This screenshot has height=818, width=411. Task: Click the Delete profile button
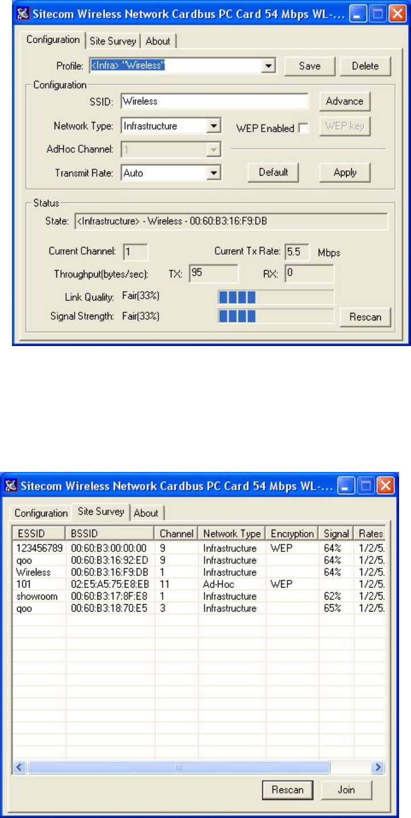365,66
